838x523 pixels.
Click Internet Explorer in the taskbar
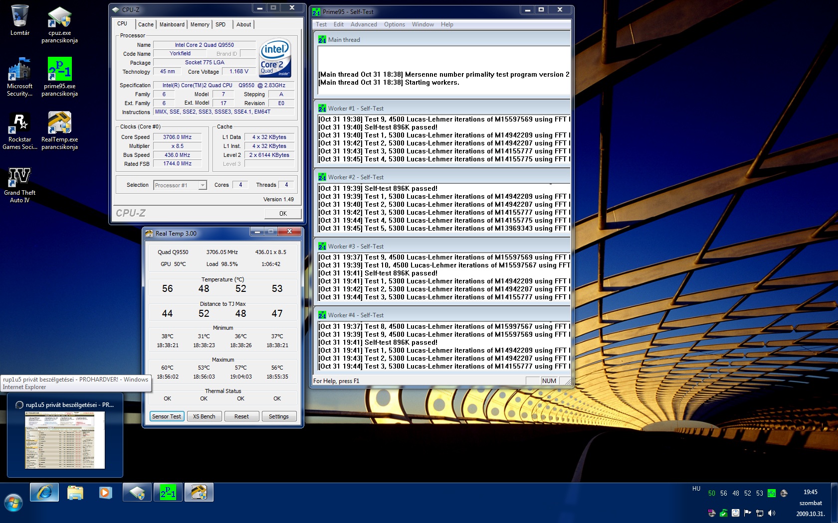tap(44, 493)
